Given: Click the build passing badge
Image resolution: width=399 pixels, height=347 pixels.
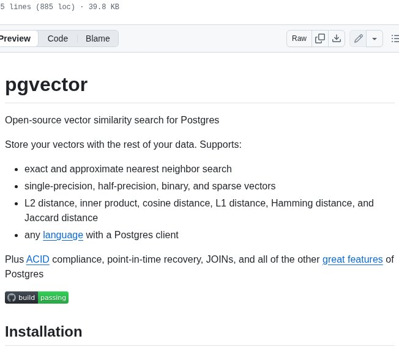Looking at the screenshot, I should click(x=37, y=298).
